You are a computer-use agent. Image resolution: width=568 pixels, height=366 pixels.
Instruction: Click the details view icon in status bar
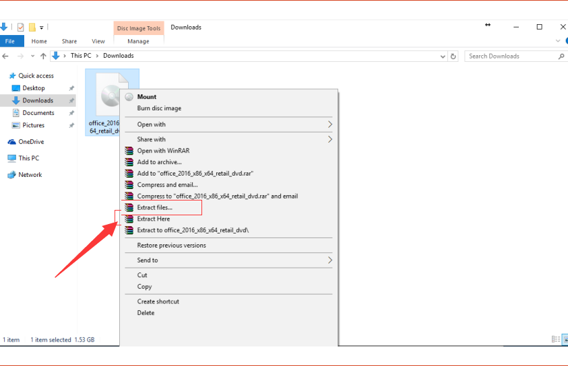555,340
